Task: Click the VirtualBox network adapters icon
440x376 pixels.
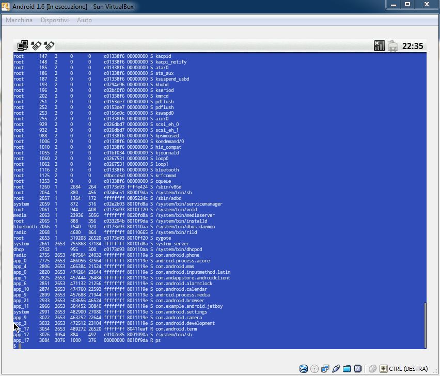Action: tap(325, 368)
